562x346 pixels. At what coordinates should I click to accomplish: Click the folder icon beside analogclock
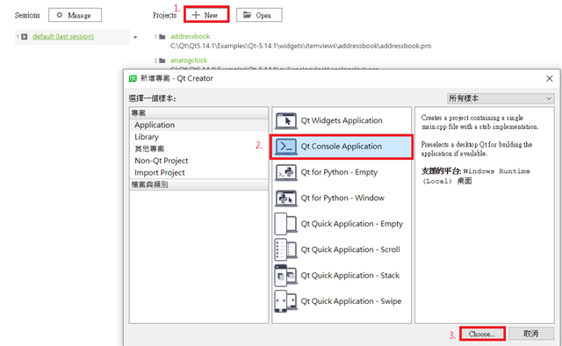[x=162, y=61]
